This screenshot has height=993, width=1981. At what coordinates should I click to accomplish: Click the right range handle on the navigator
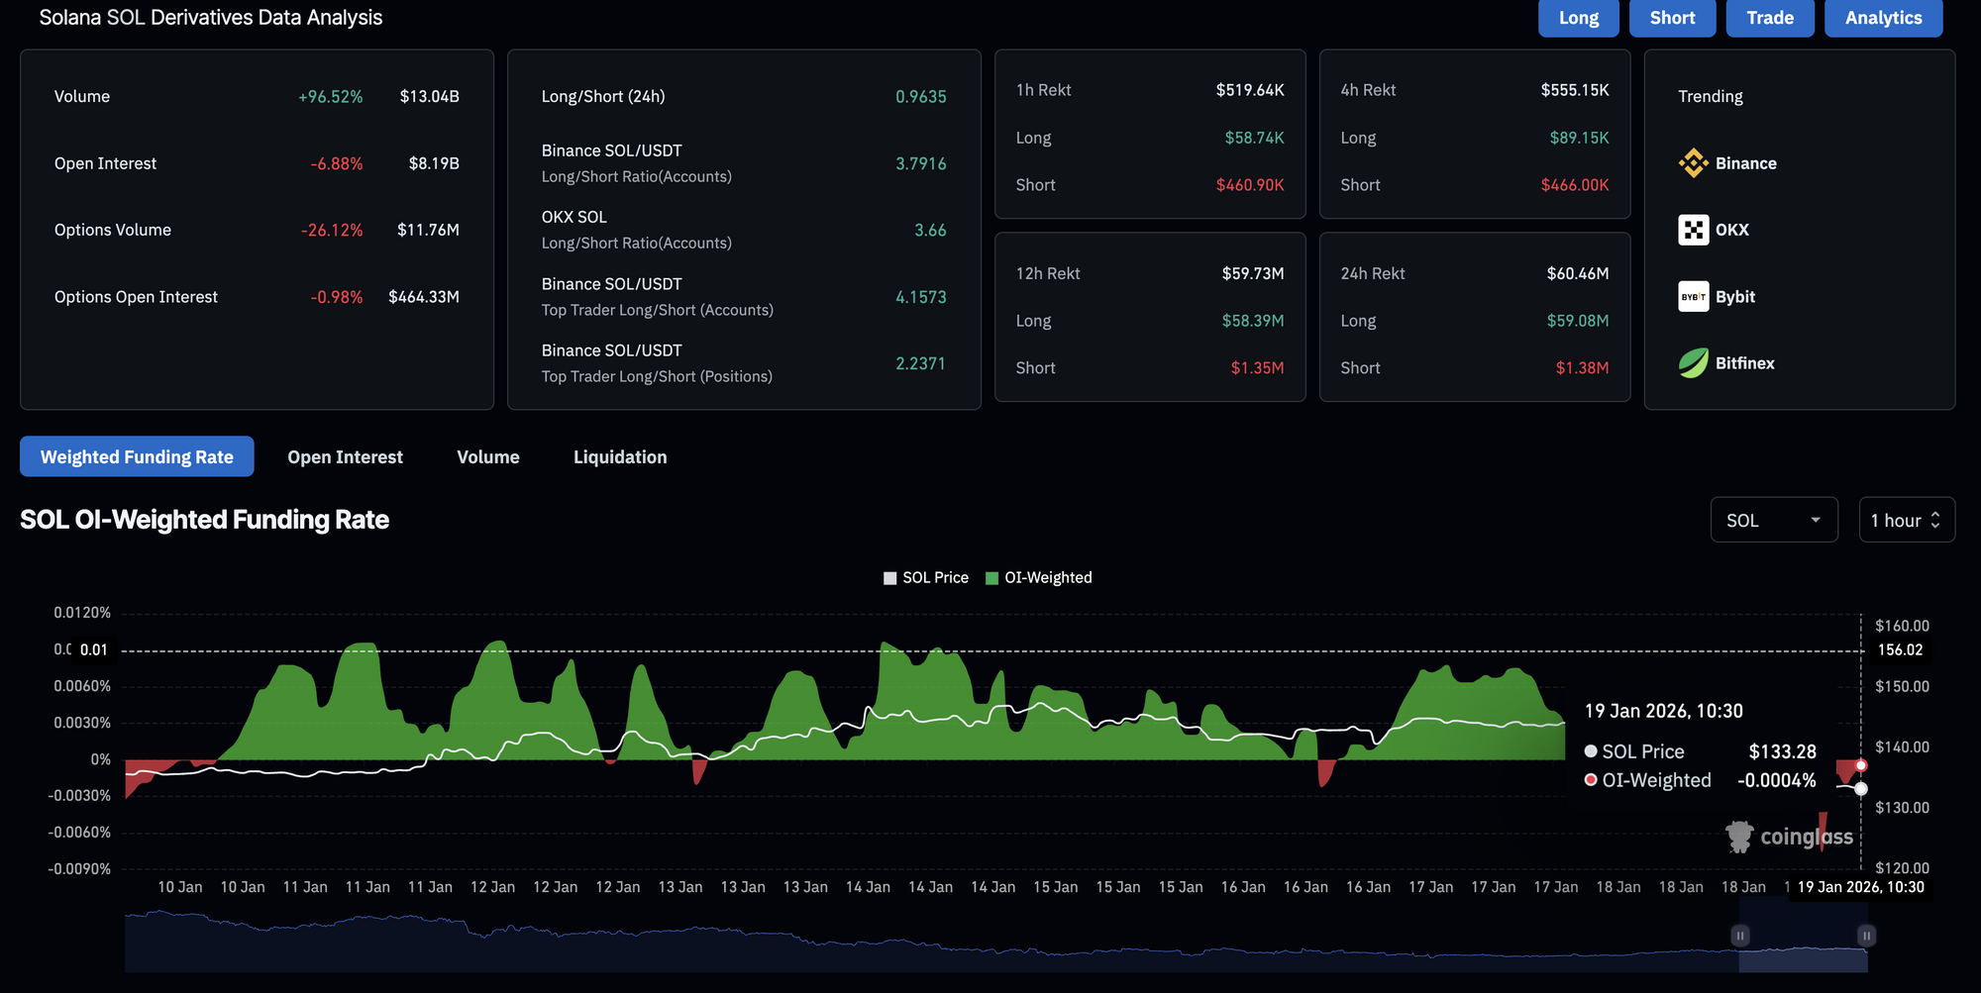point(1866,936)
